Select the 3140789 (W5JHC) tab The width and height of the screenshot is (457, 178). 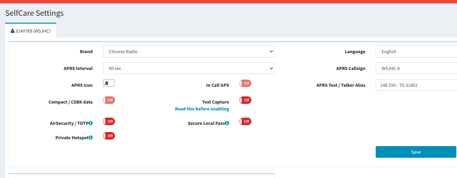31,31
